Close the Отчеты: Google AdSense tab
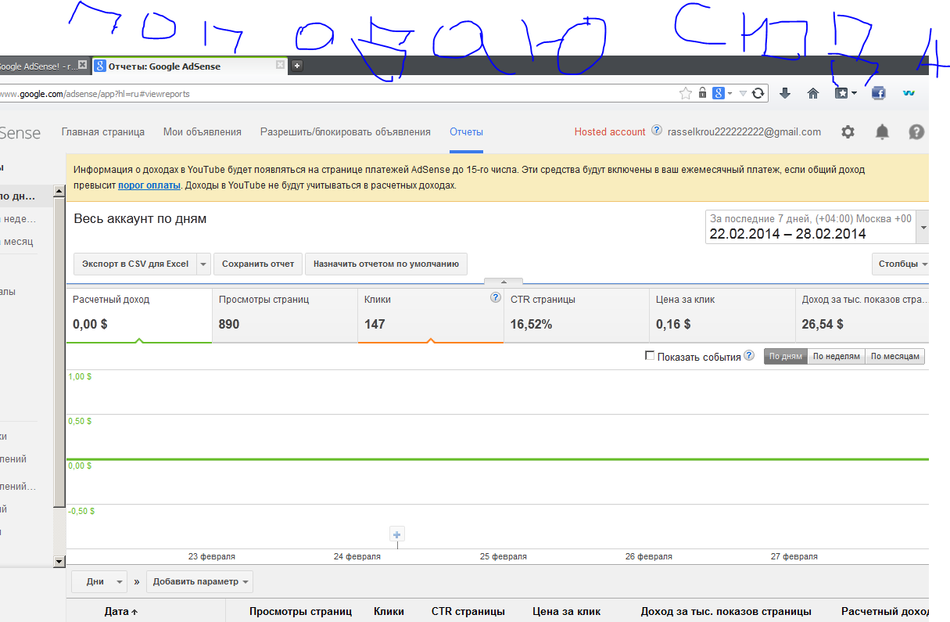The image size is (950, 622). [281, 65]
